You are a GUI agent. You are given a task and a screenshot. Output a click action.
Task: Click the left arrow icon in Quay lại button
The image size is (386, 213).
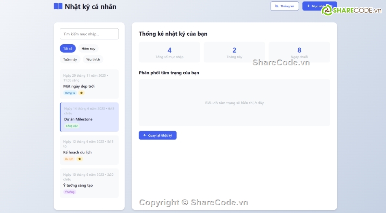145,136
